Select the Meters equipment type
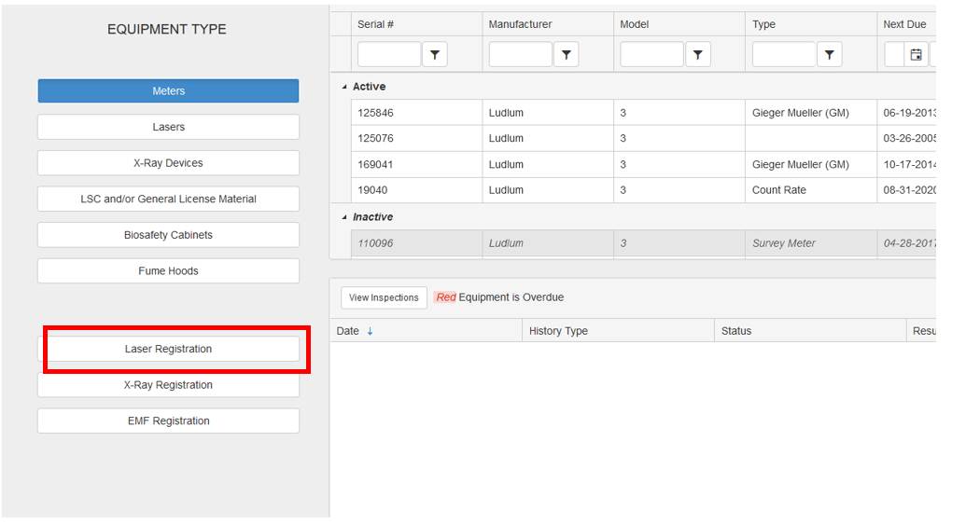Viewport: 980px width, 524px height. tap(168, 91)
